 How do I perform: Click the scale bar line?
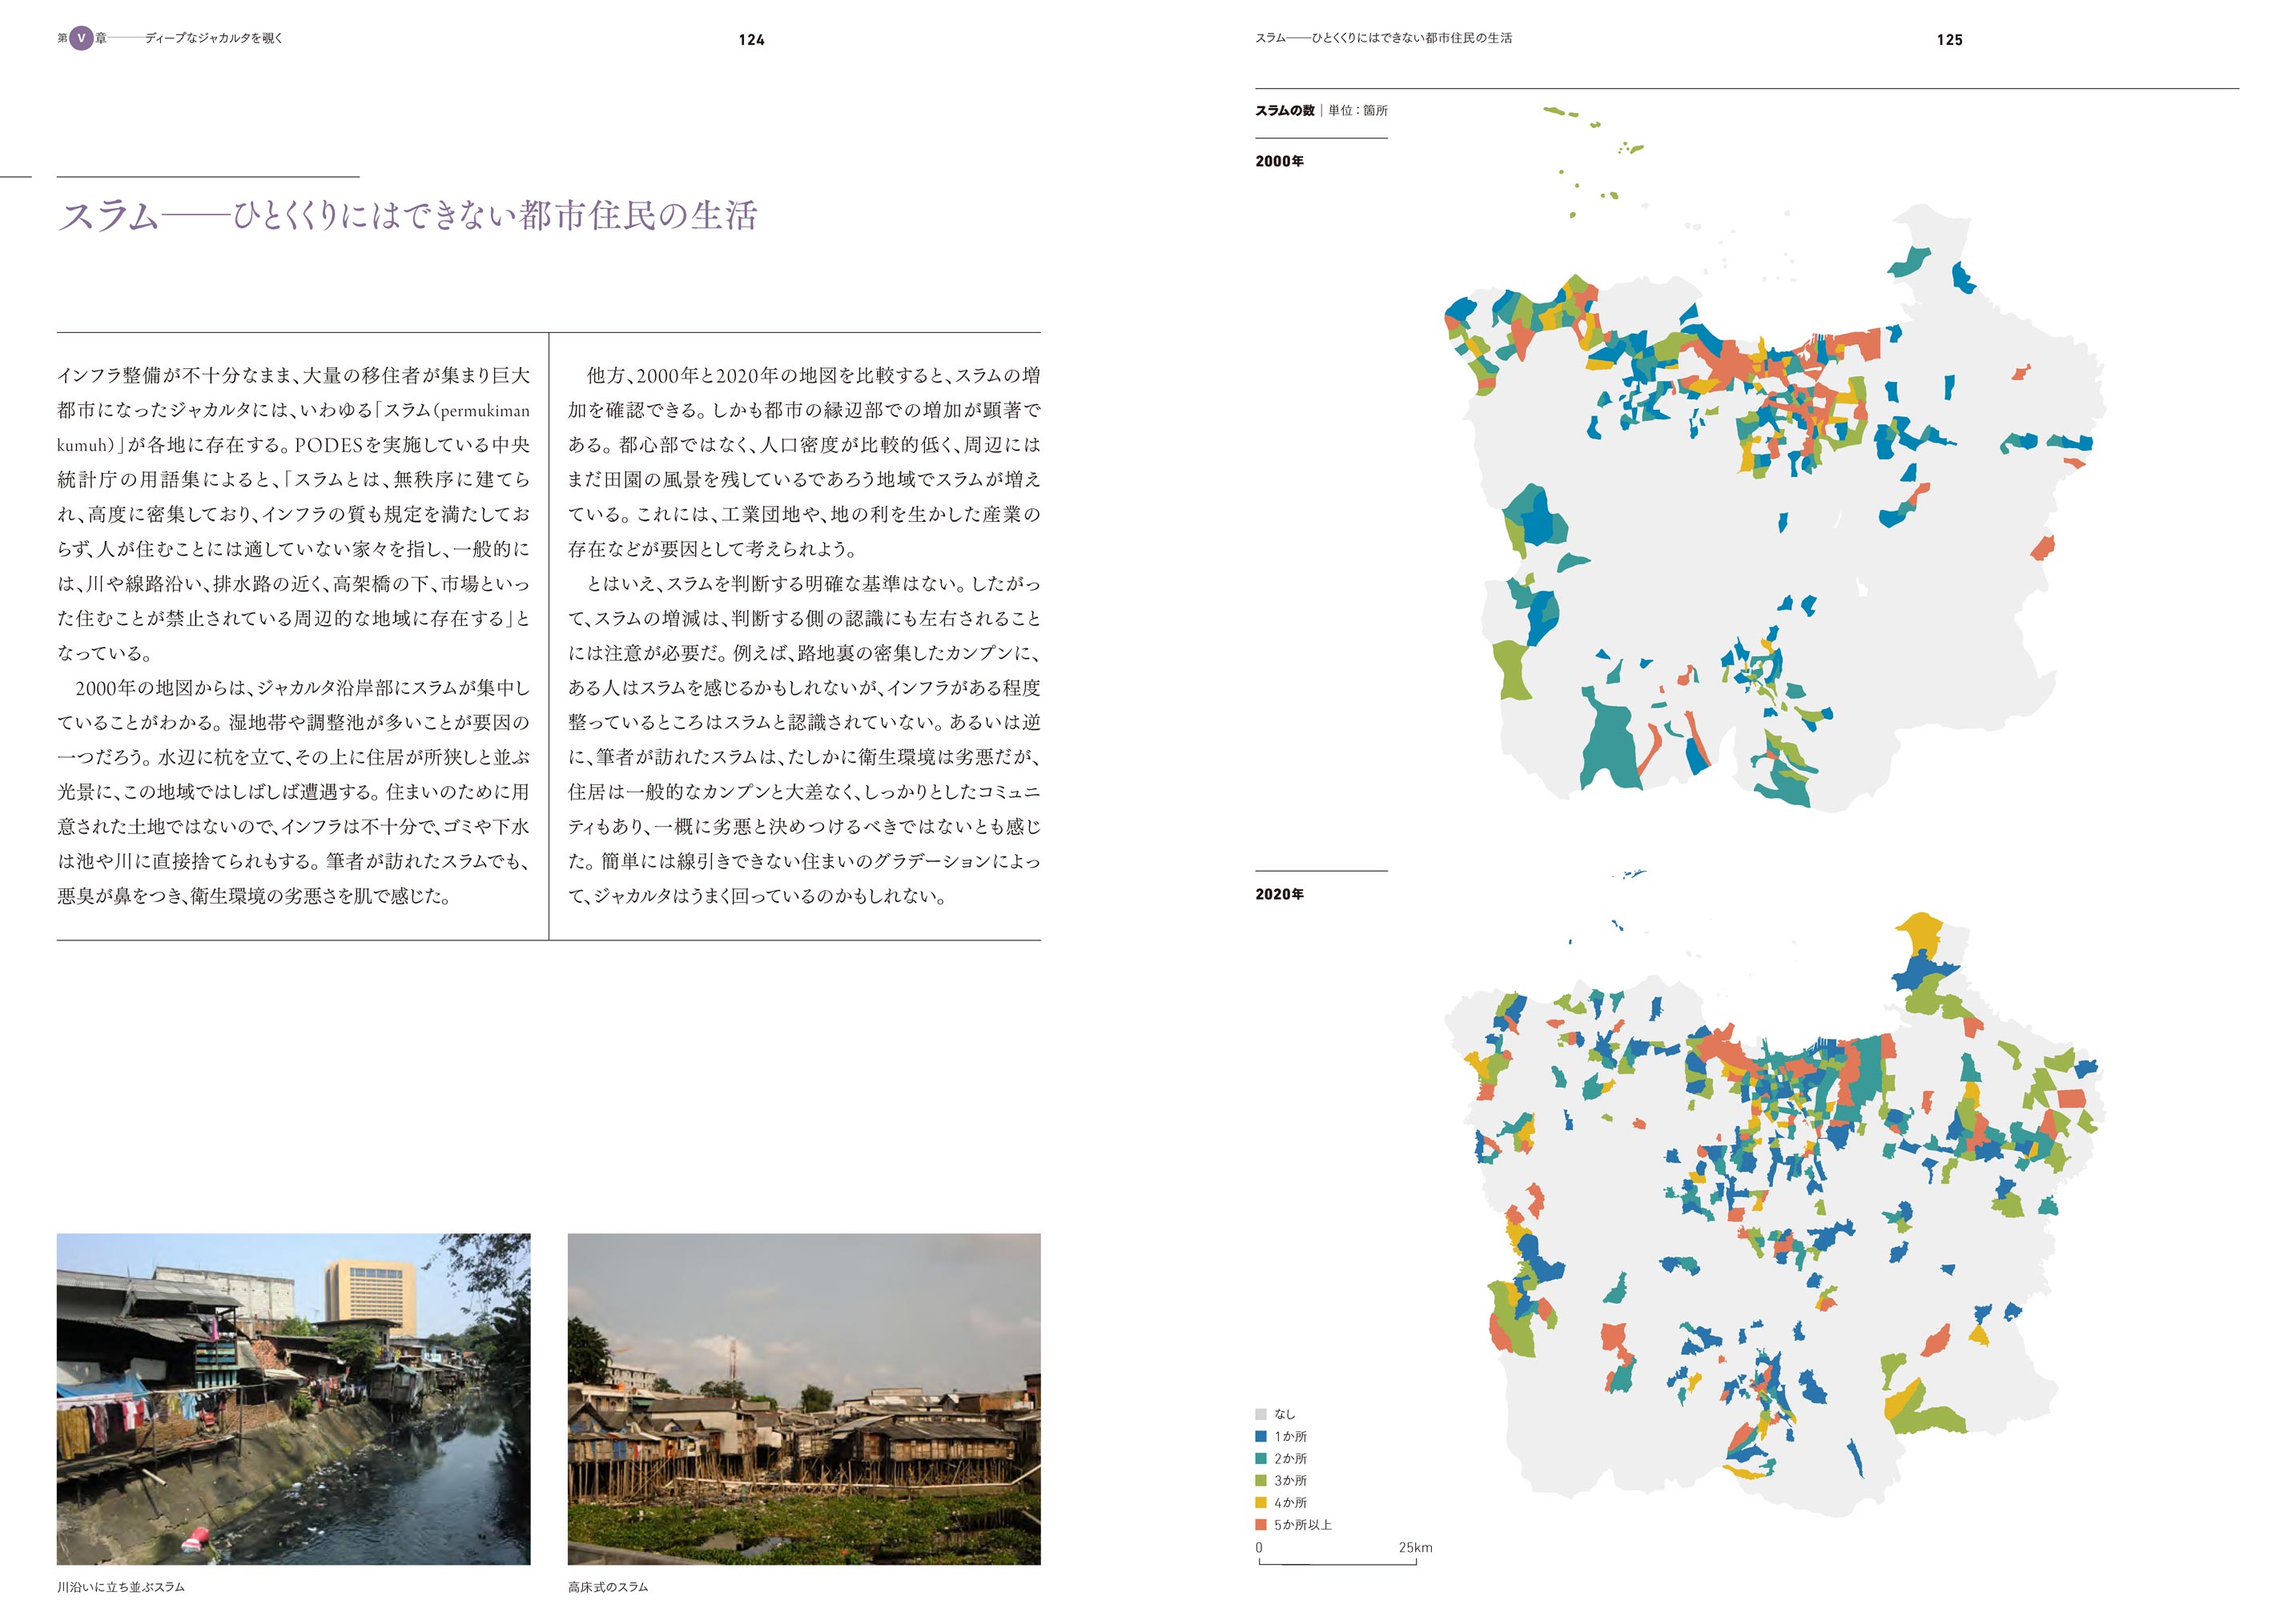(1337, 1562)
